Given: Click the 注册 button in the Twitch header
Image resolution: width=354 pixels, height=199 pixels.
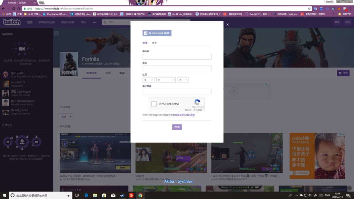Looking at the screenshot, I should point(347,22).
